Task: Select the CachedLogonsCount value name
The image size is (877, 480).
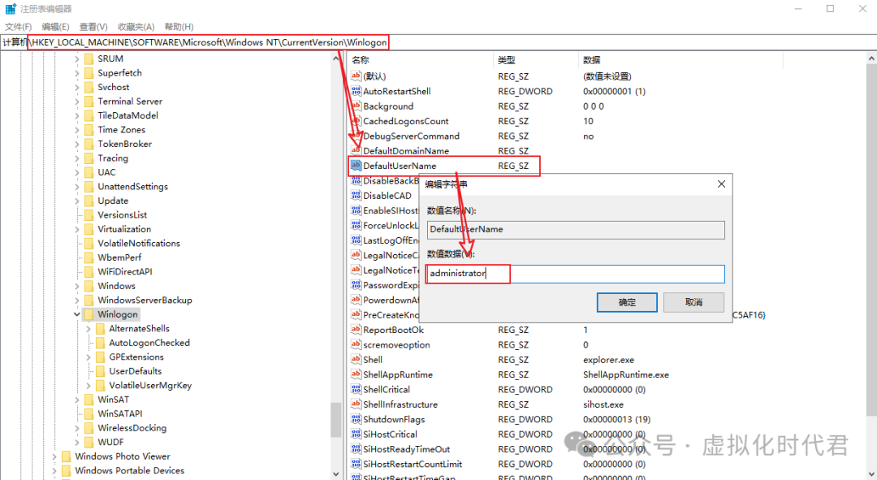Action: (x=405, y=121)
